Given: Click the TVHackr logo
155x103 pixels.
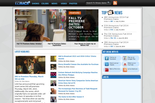Looking at the screenshot, I should tap(23, 3).
